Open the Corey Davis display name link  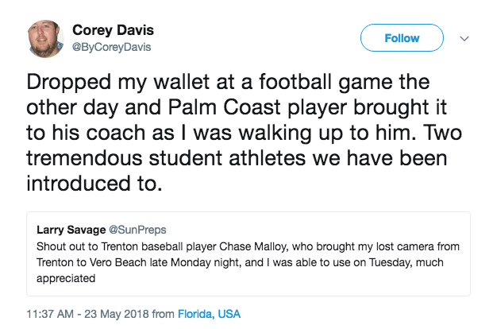[x=113, y=30]
